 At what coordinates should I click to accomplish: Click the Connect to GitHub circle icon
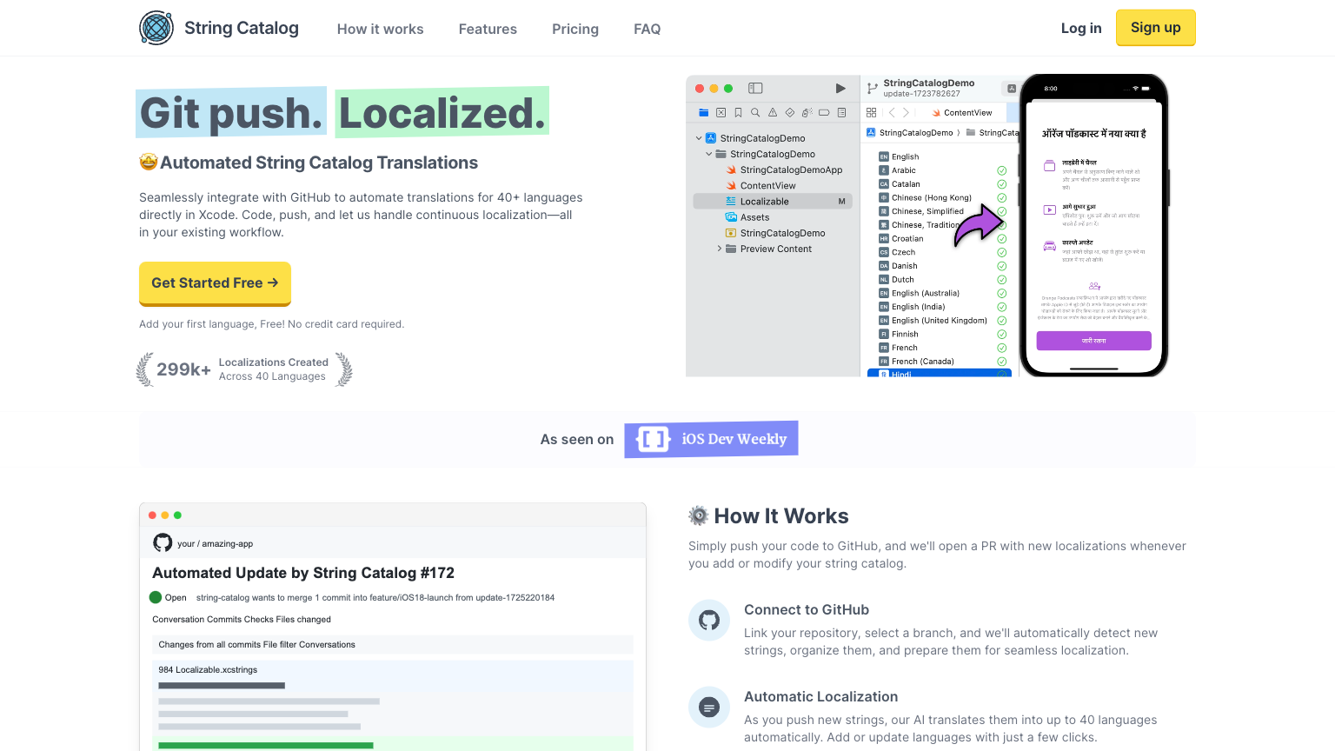coord(709,621)
